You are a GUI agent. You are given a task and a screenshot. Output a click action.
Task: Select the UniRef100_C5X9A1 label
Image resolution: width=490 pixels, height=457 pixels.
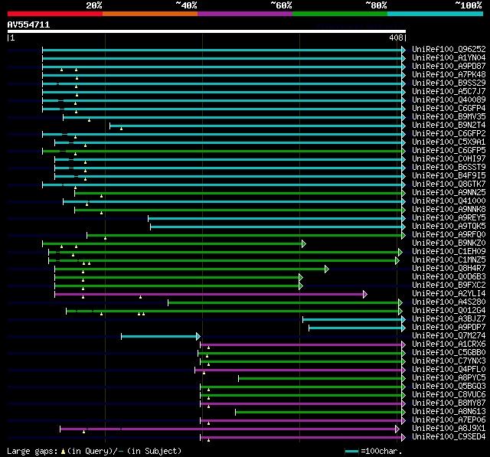point(449,142)
